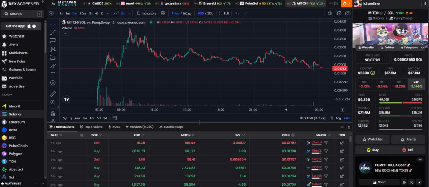
Task: Open the go to date calendar icon
Action: [x=115, y=118]
